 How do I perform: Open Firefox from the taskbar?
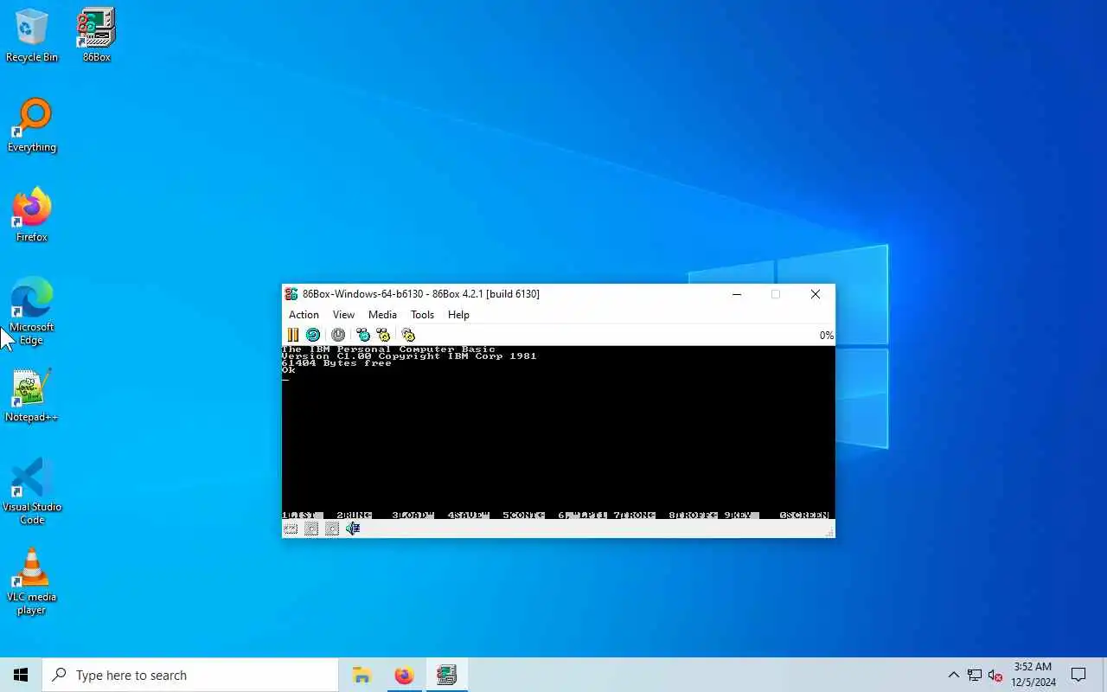(x=404, y=675)
